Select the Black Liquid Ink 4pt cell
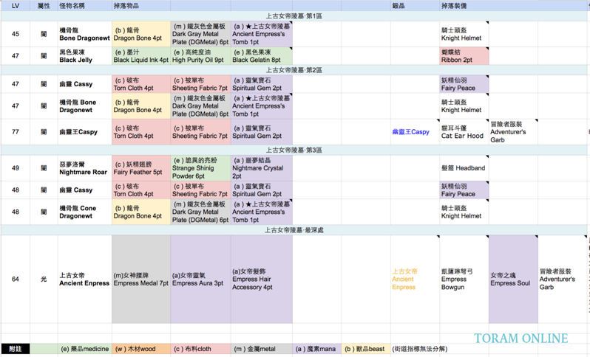Screen dimensions: 590x357 coord(141,56)
